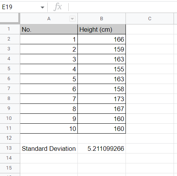Select column B header
The height and width of the screenshot is (176, 177).
coord(101,19)
